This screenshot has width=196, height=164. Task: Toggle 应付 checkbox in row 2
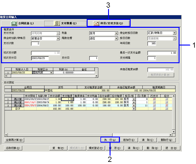[x=166, y=102]
